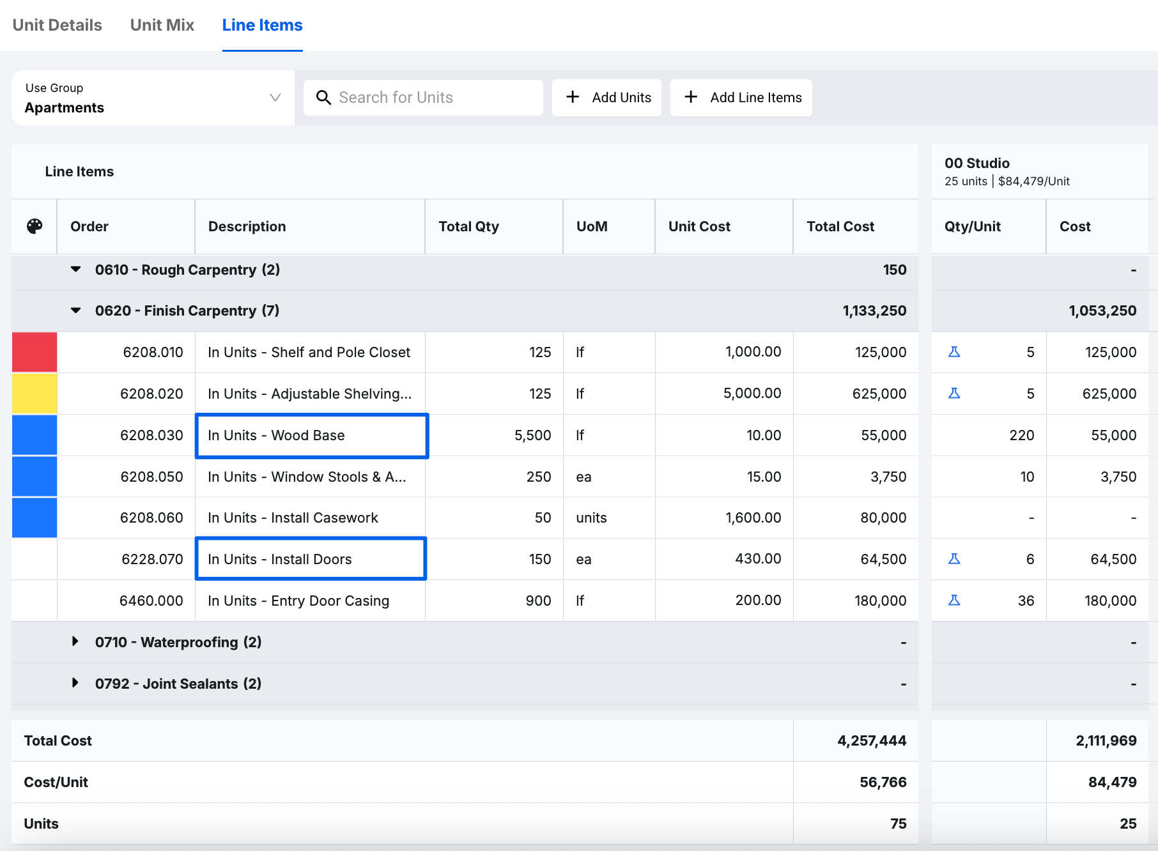
Task: Click flask icon in Adjustable Shelving row
Action: (954, 394)
